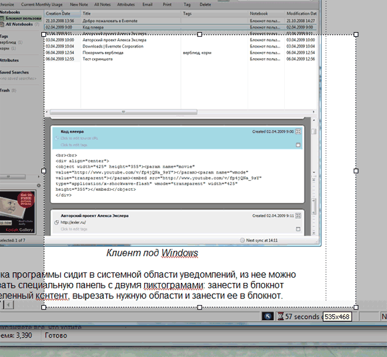Click document scroll-left arrow button
The height and width of the screenshot is (357, 387).
coord(9,305)
